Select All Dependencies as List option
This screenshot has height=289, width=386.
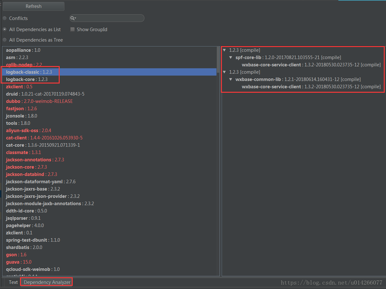tap(5, 29)
